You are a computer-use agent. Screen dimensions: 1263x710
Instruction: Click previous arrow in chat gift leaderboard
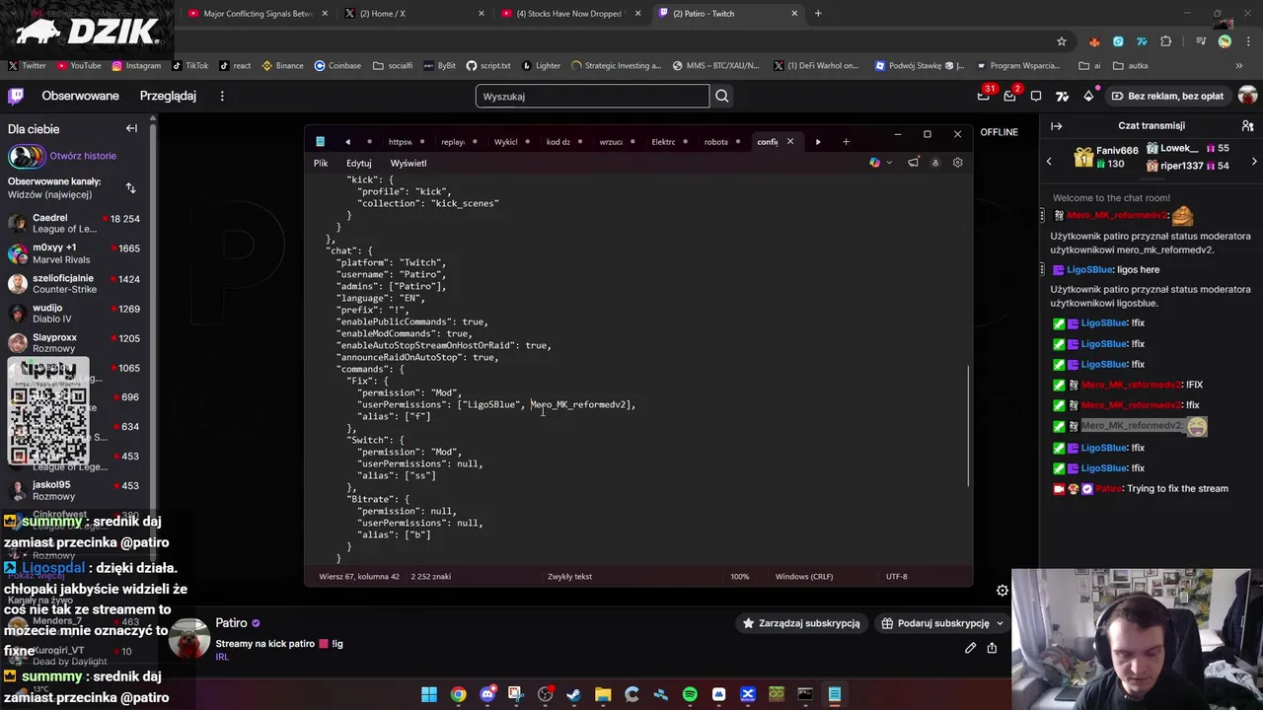pyautogui.click(x=1049, y=162)
